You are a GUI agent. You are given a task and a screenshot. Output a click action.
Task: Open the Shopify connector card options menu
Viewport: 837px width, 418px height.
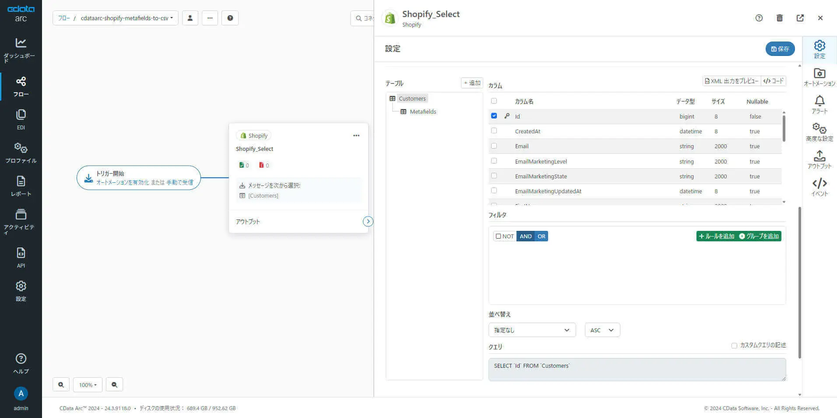click(x=356, y=136)
